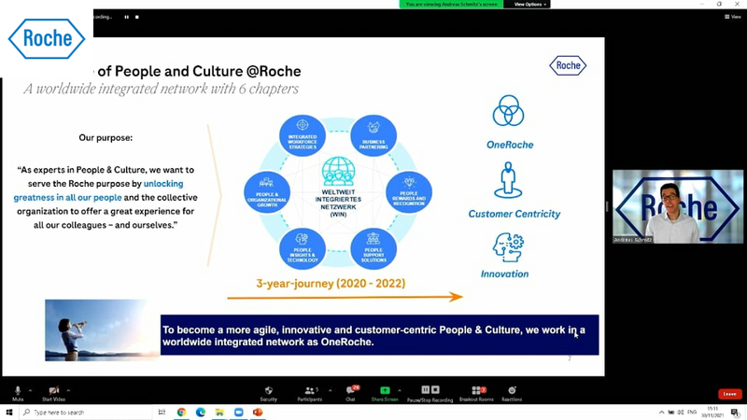
Task: Click the Roche logo on the slide
Action: [x=568, y=65]
